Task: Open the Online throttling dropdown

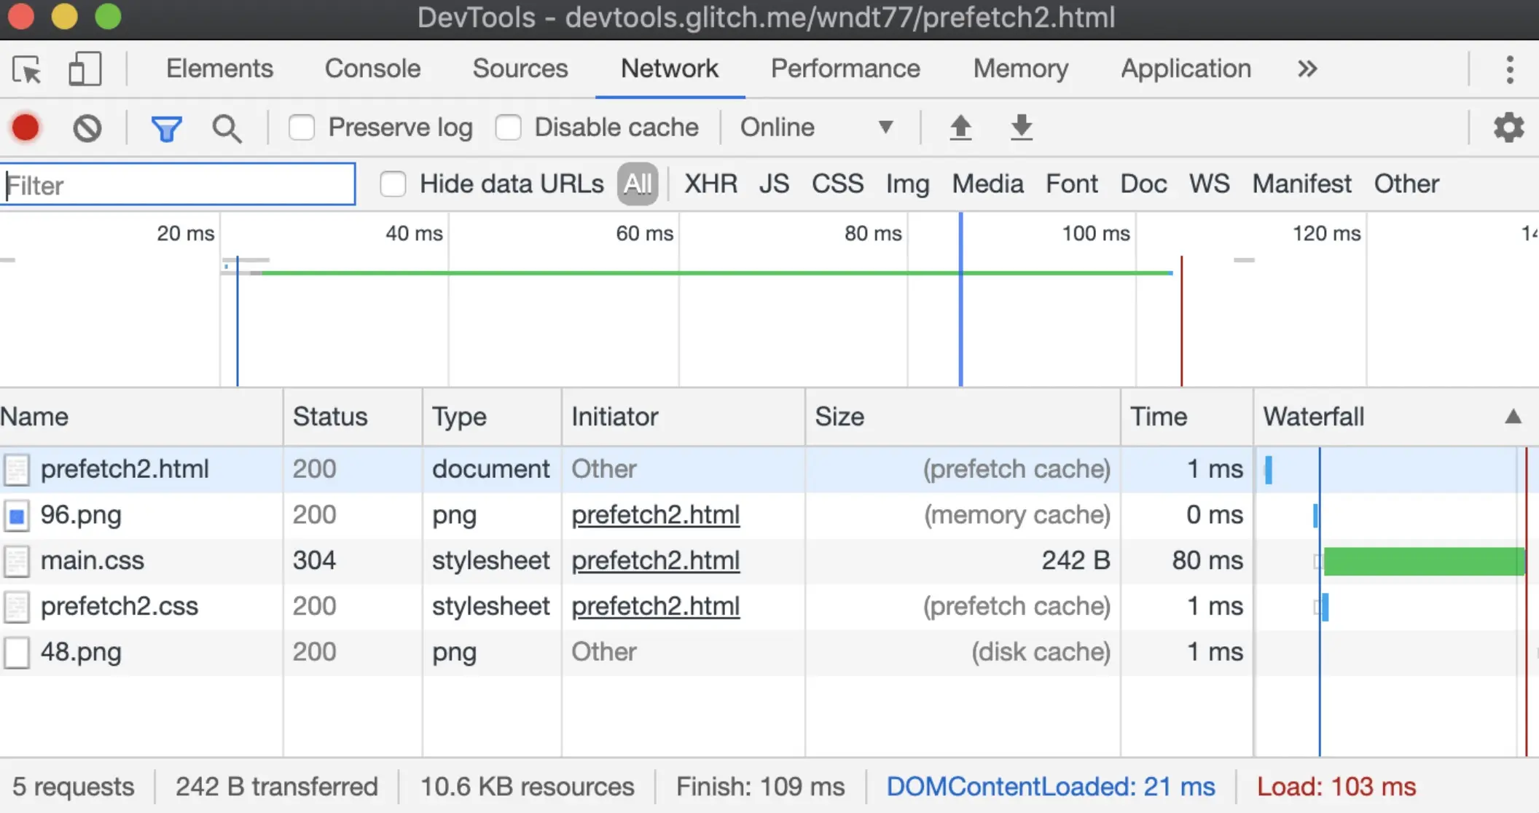Action: tap(816, 127)
